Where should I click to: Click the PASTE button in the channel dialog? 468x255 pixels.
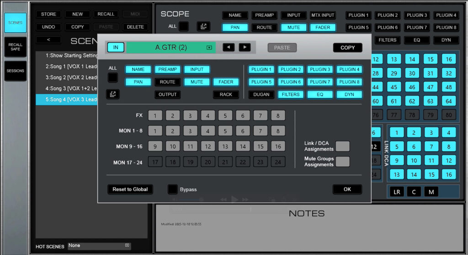(x=282, y=48)
